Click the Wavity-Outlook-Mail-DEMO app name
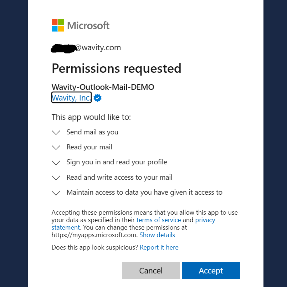Viewport: 287px width, 287px height. (x=103, y=87)
